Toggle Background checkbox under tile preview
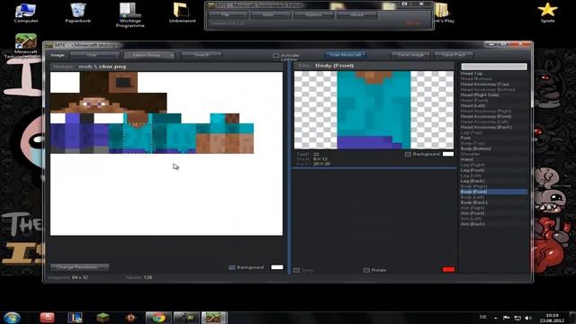The width and height of the screenshot is (576, 324). coord(408,154)
